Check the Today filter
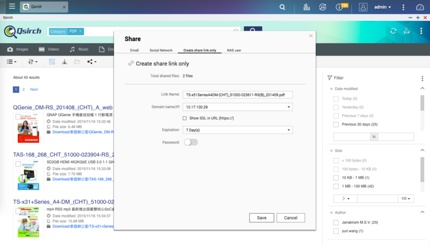The image size is (430, 246). (x=336, y=99)
